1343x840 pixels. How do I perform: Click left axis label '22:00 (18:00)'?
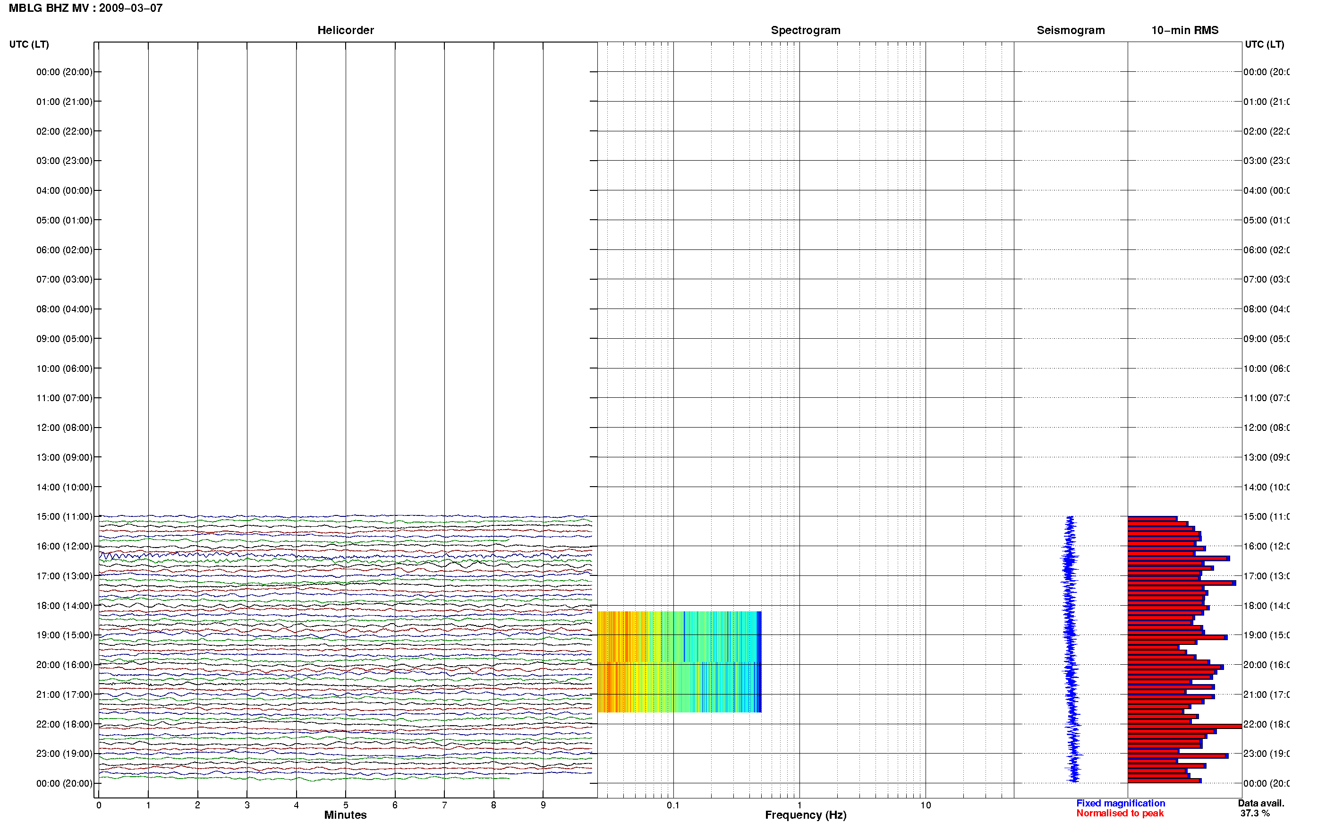point(64,724)
